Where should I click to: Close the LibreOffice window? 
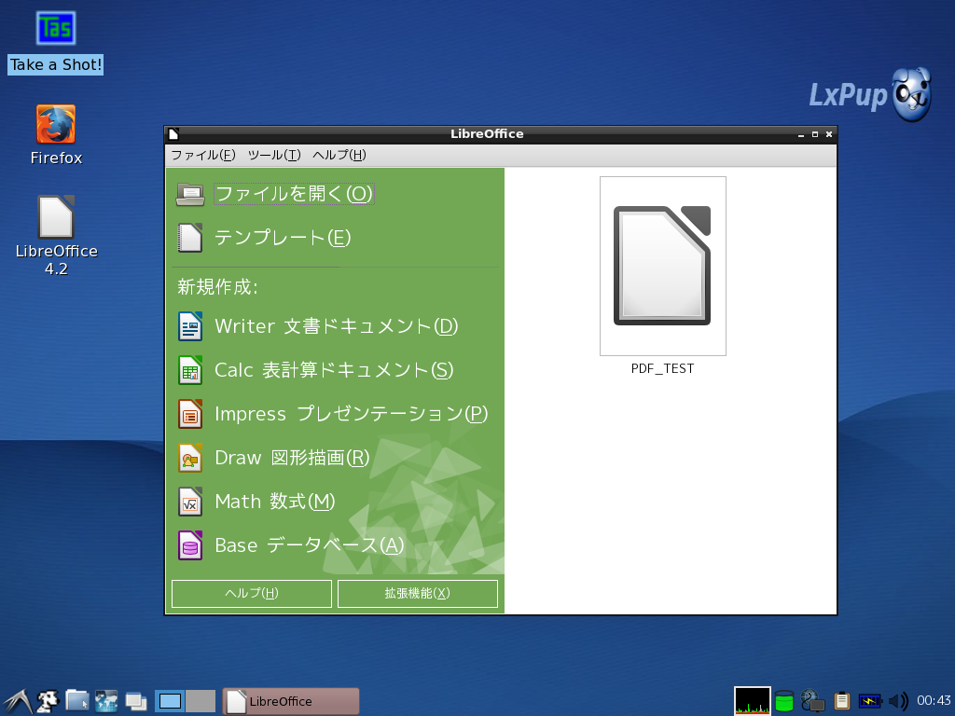tap(829, 134)
